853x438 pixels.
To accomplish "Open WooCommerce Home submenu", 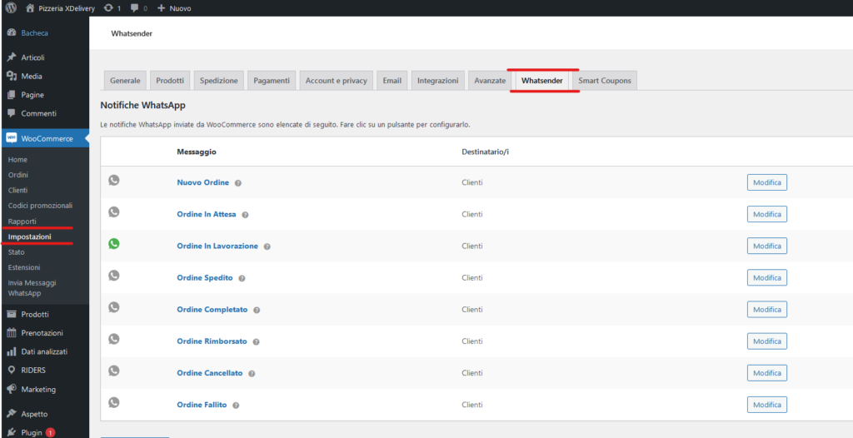I will (x=18, y=159).
